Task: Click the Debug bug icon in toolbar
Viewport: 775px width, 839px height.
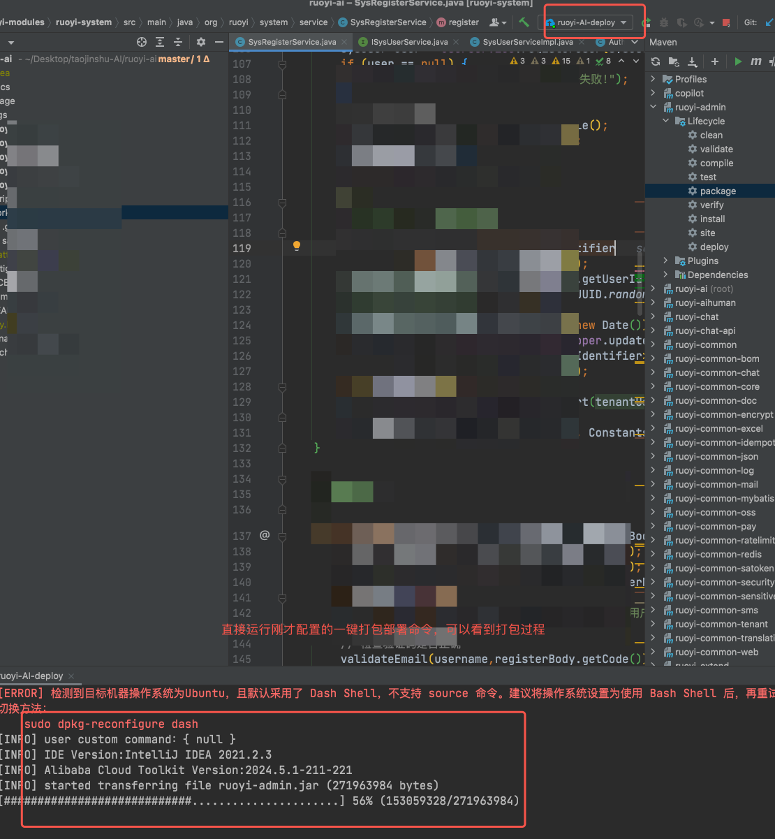Action: (664, 22)
